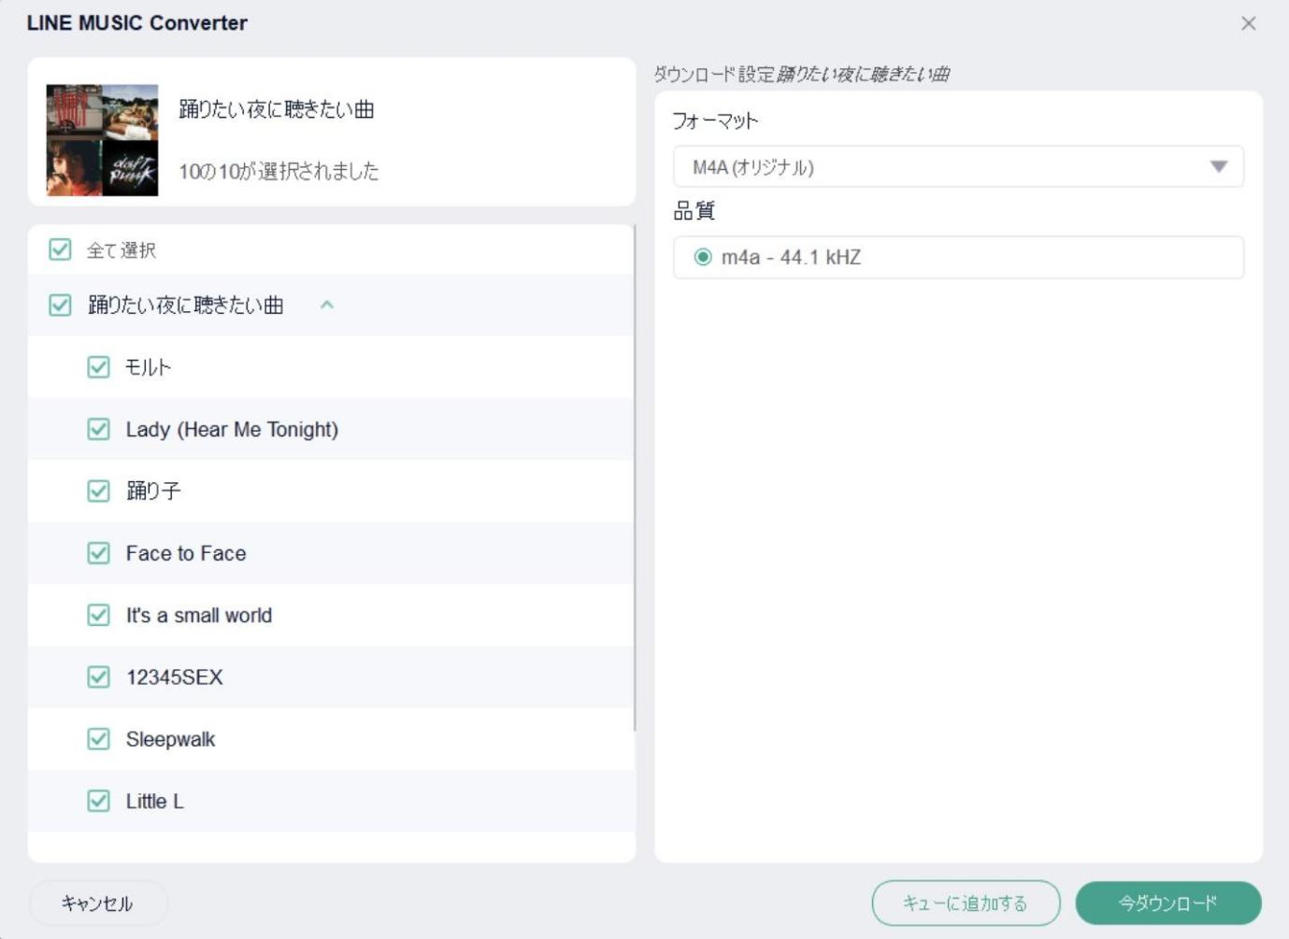Open the フォーマット M4A (オリジナル) dropdown
Screen dimensions: 1289x939
pyautogui.click(x=958, y=167)
